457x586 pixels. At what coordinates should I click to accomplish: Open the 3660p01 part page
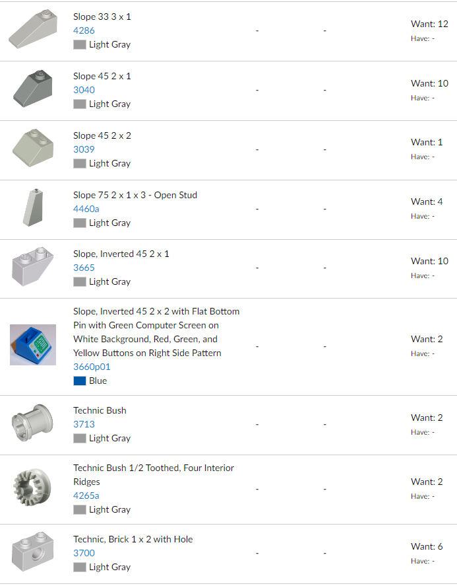[92, 367]
